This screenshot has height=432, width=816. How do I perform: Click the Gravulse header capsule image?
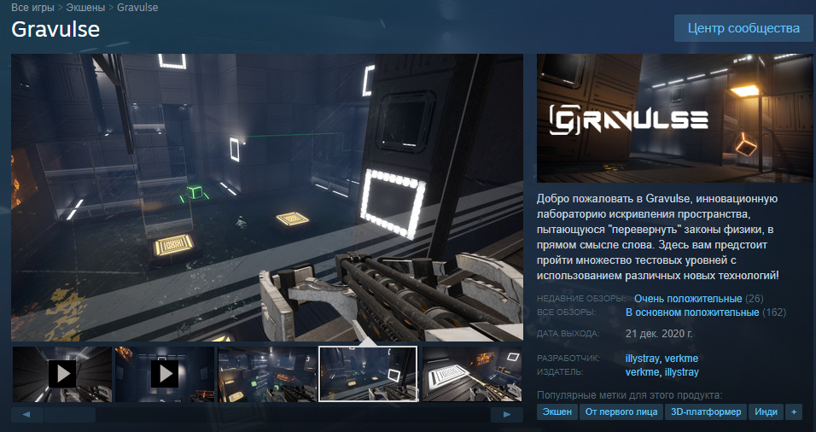pos(674,118)
